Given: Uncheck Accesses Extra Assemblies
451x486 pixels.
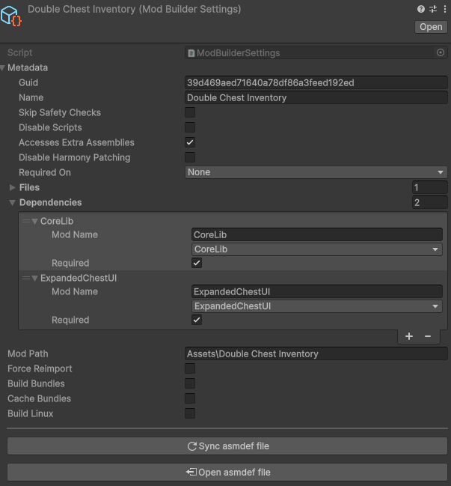Looking at the screenshot, I should coord(190,142).
